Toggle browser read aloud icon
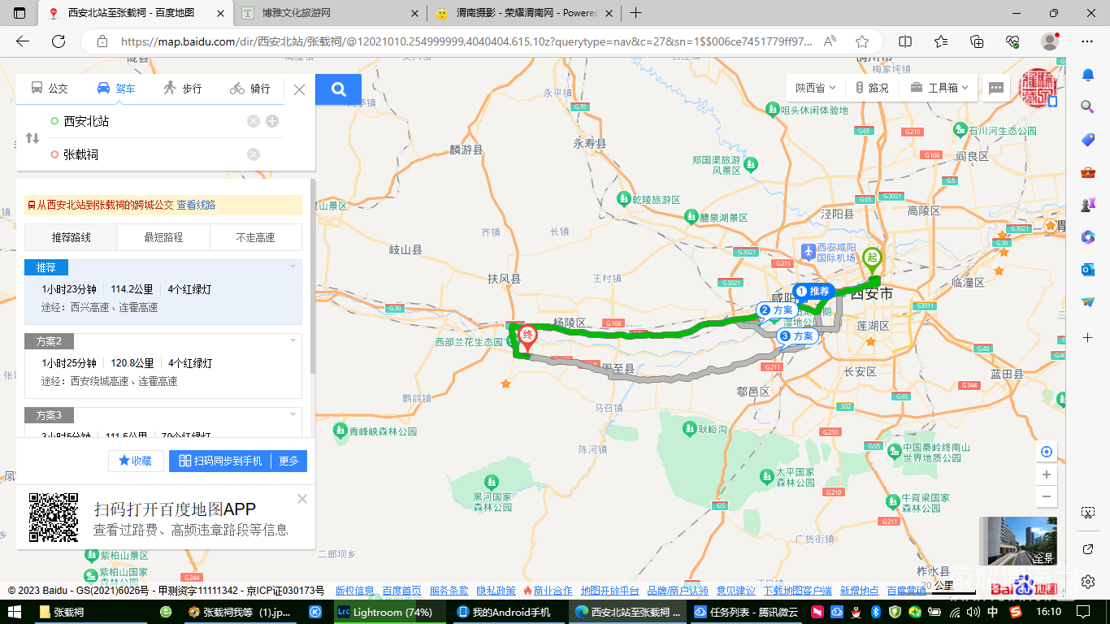The image size is (1110, 624). (830, 41)
